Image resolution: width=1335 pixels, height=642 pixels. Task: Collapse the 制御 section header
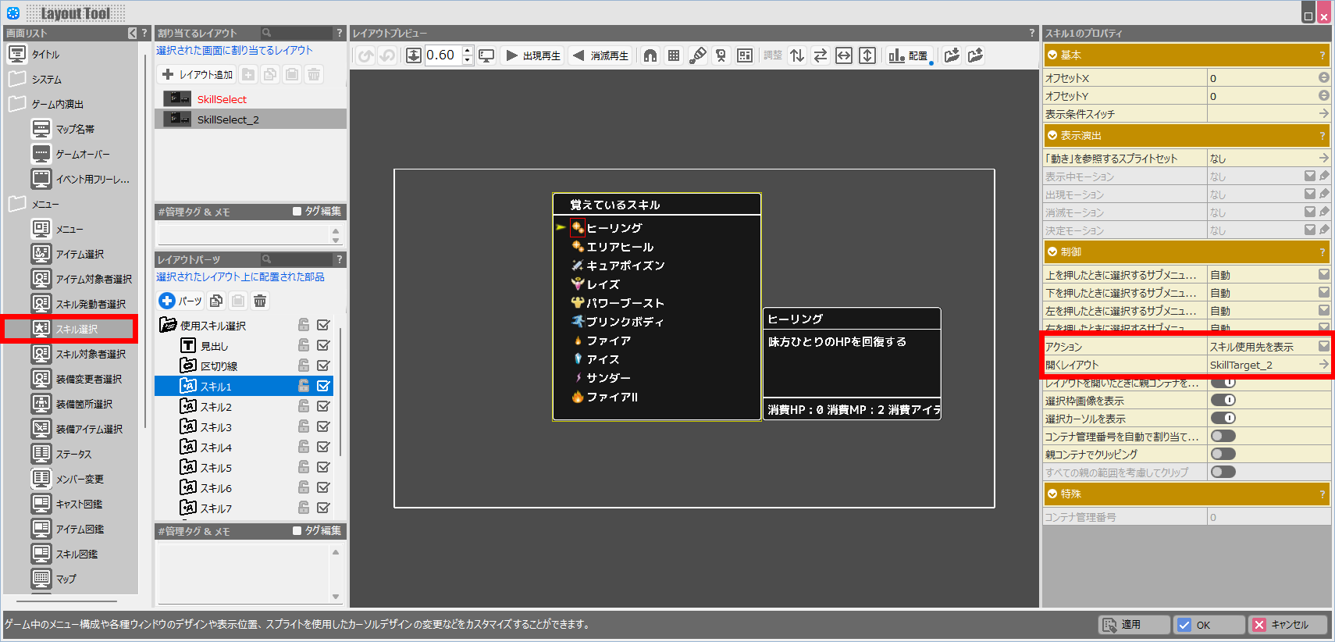click(x=1052, y=252)
